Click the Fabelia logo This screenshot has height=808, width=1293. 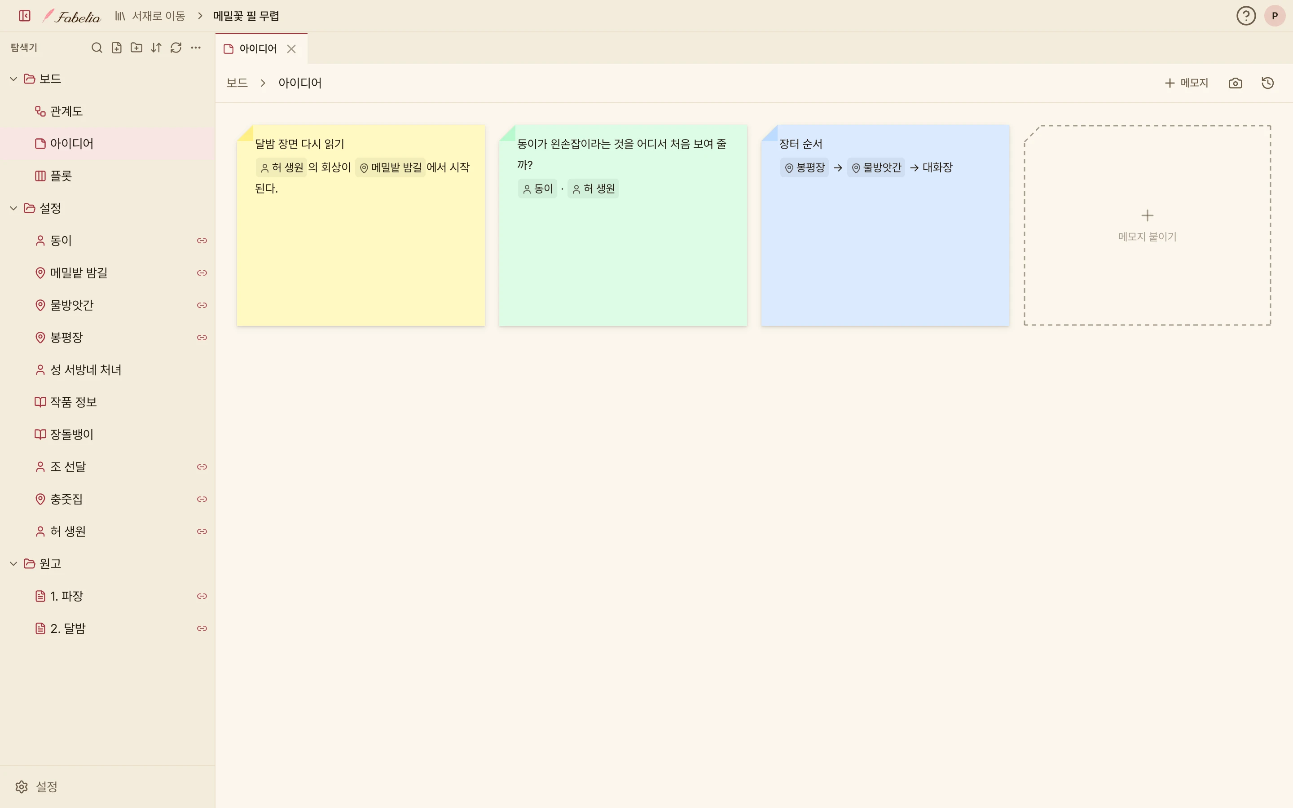(x=71, y=16)
